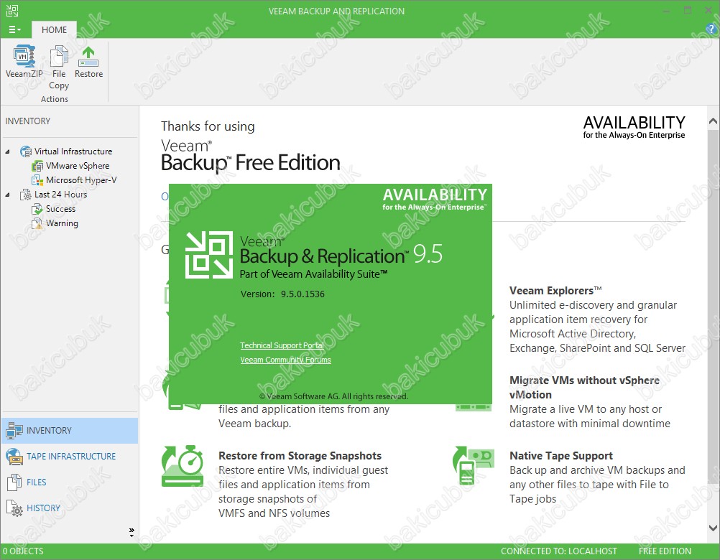
Task: Click the Restore from Storage Snapshots icon
Action: (x=183, y=465)
